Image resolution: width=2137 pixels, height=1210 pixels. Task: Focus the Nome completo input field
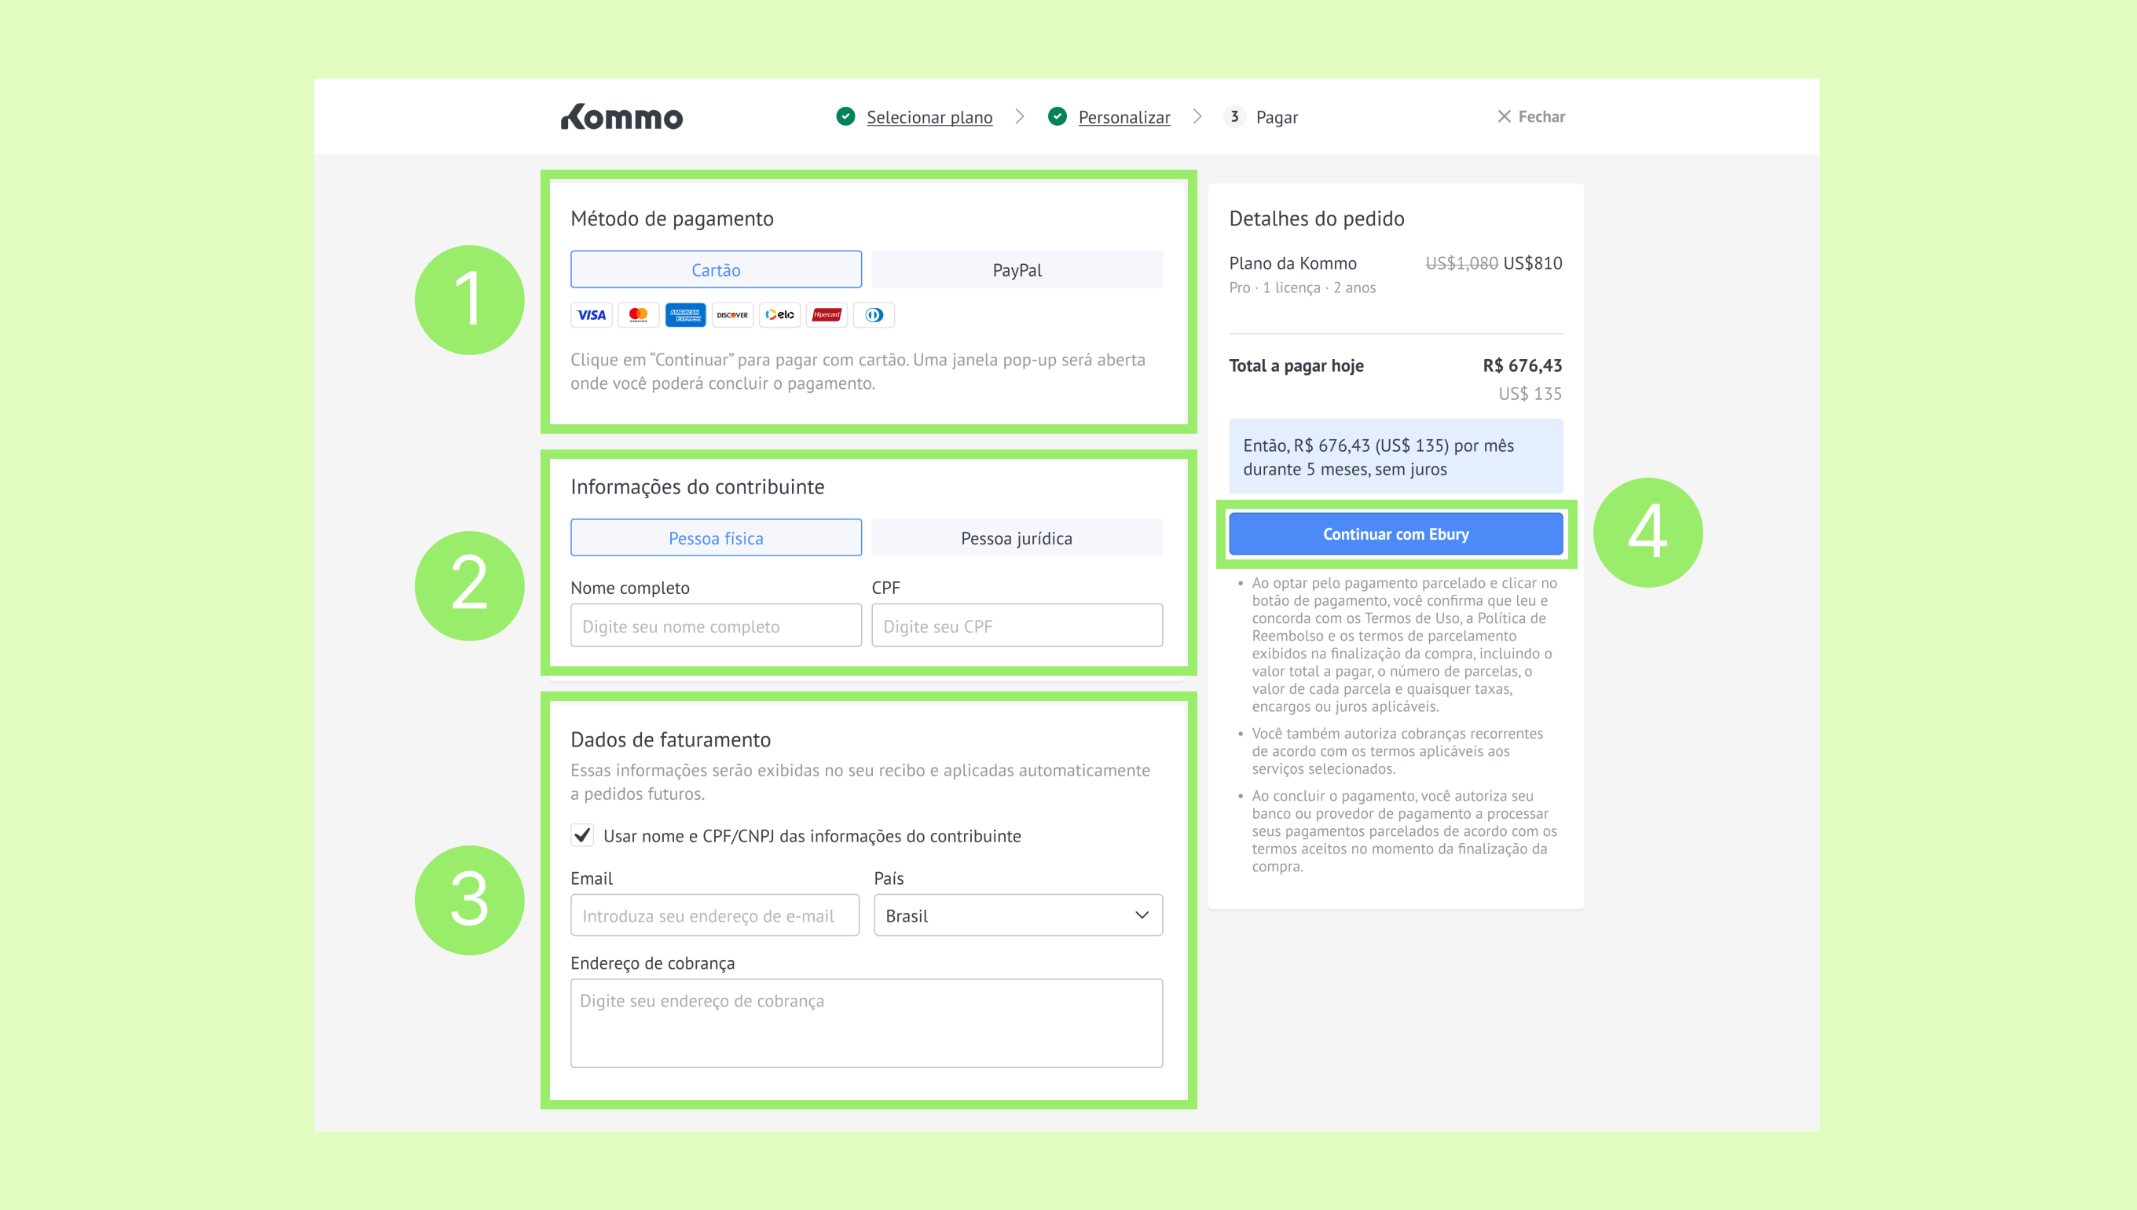coord(717,625)
